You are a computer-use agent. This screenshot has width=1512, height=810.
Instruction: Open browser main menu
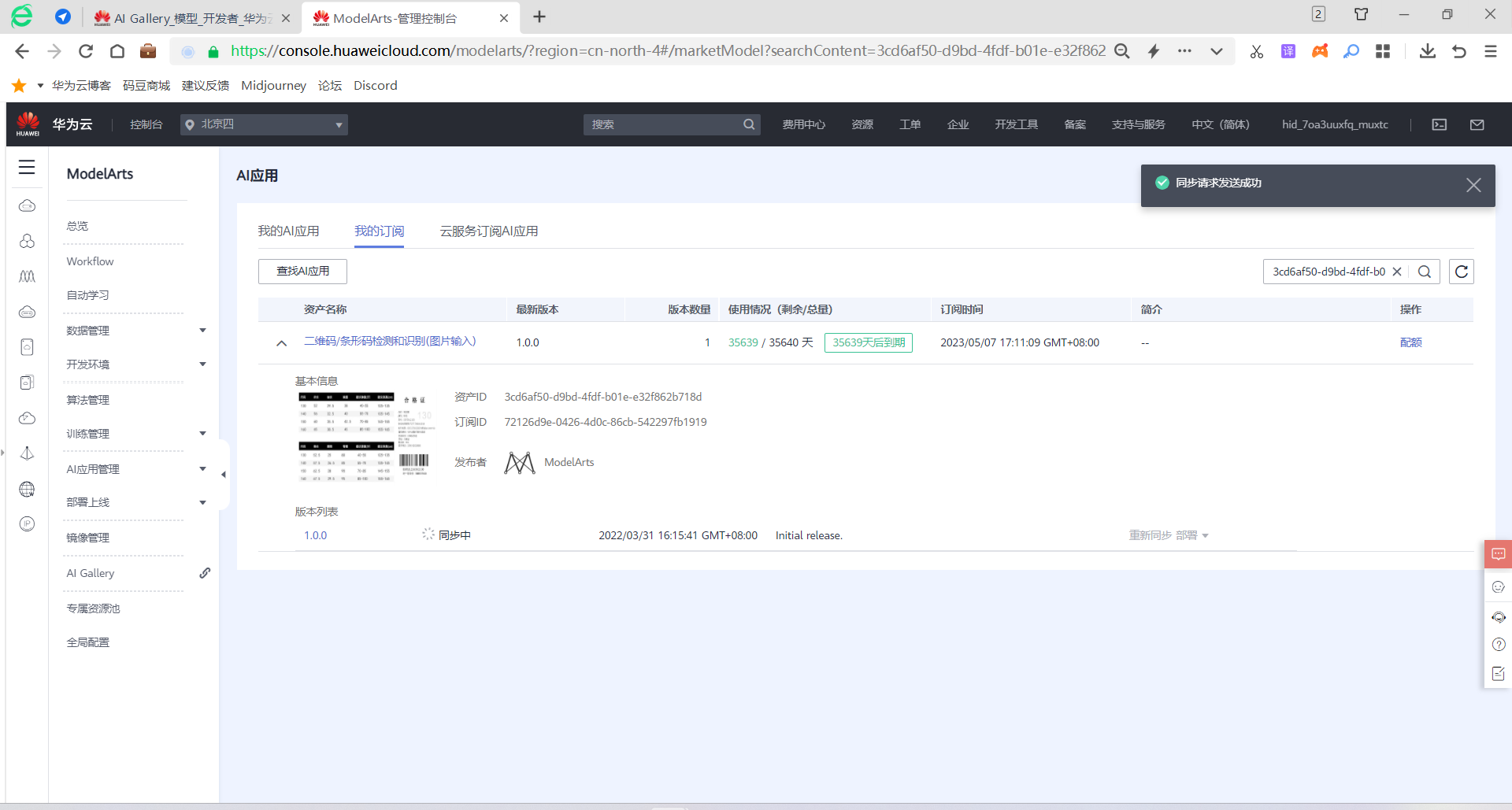pyautogui.click(x=1491, y=51)
